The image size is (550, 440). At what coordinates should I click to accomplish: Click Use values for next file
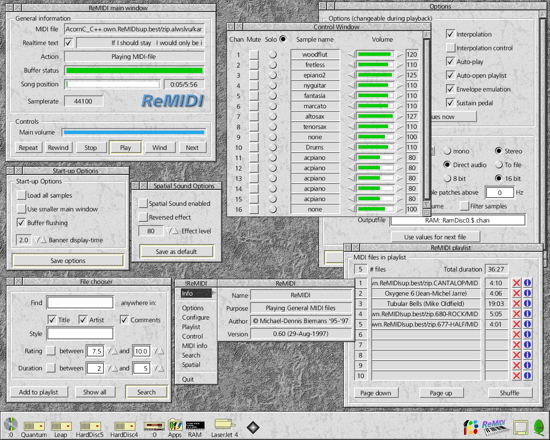pyautogui.click(x=435, y=237)
